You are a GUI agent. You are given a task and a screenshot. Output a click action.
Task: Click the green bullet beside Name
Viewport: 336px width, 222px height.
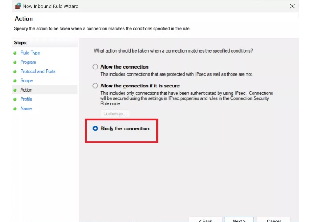pyautogui.click(x=15, y=109)
